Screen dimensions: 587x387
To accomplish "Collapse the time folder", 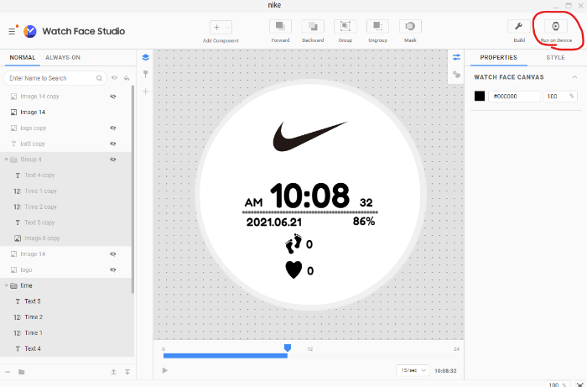I will click(x=6, y=285).
